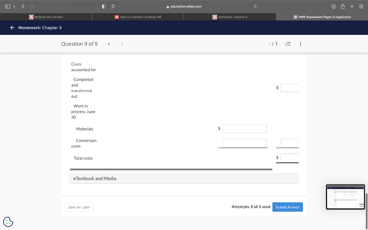368x230 pixels.
Task: Click the Completed and transferred out amount field
Action: 289,88
